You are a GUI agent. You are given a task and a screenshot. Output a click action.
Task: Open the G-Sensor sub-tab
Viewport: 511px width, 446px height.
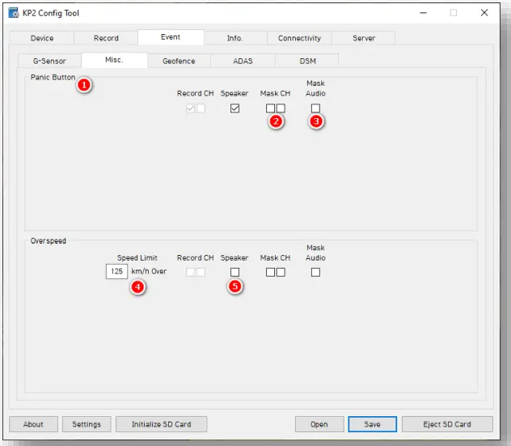[49, 61]
